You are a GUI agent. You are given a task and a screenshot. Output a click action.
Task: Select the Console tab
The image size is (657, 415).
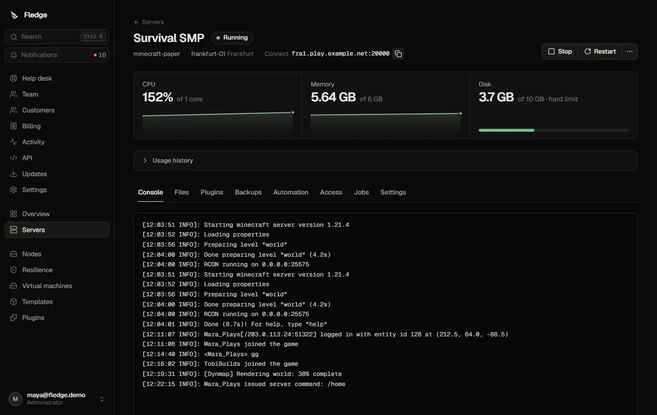click(x=151, y=192)
